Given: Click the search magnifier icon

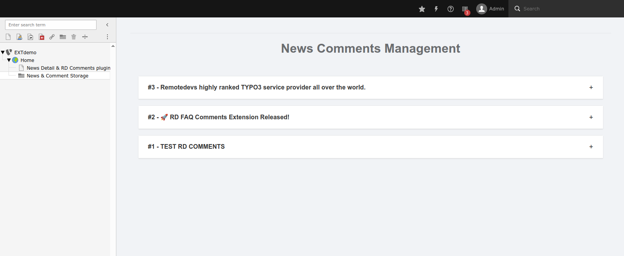Looking at the screenshot, I should coord(517,9).
